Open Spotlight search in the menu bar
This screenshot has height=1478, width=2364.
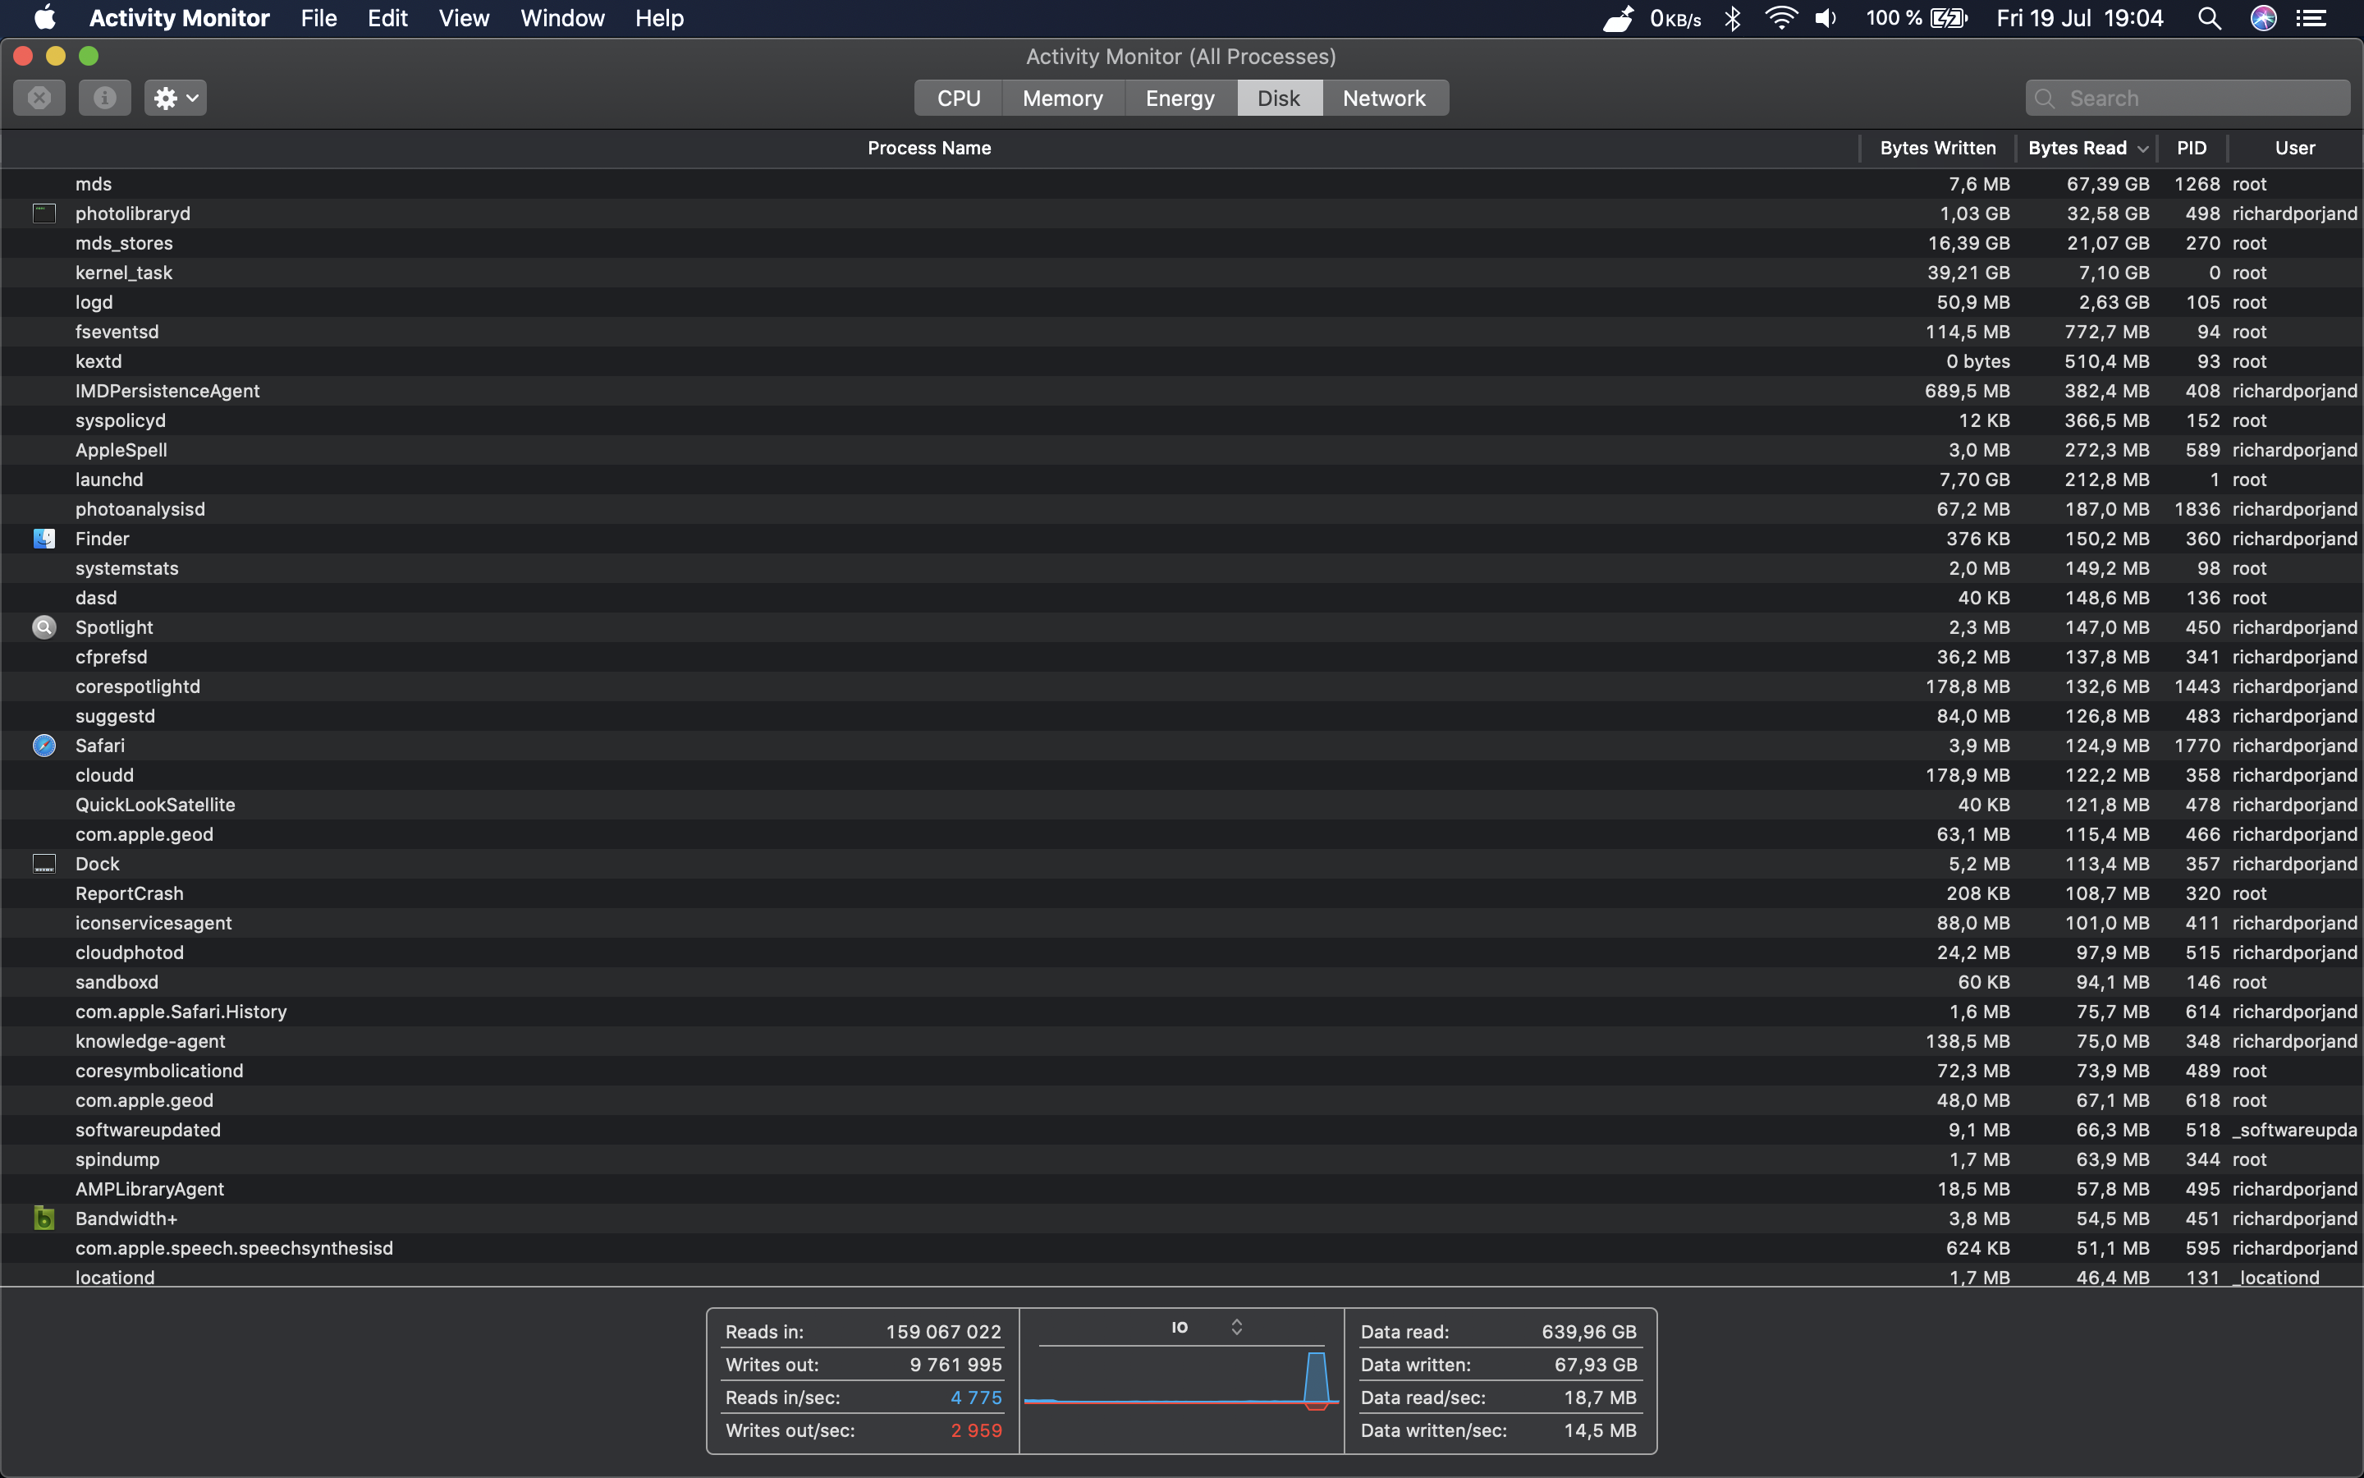(2209, 19)
